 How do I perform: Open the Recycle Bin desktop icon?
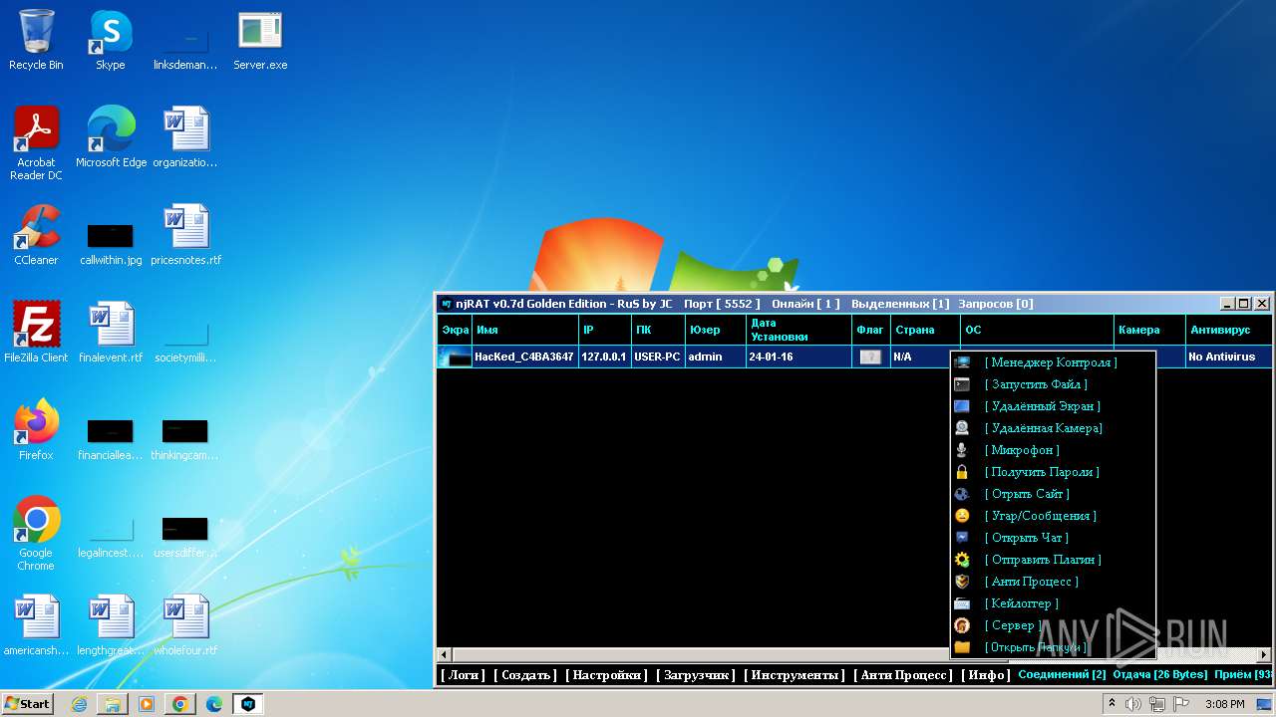36,40
